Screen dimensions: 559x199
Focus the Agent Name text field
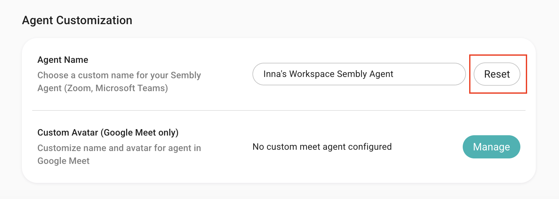coord(359,74)
